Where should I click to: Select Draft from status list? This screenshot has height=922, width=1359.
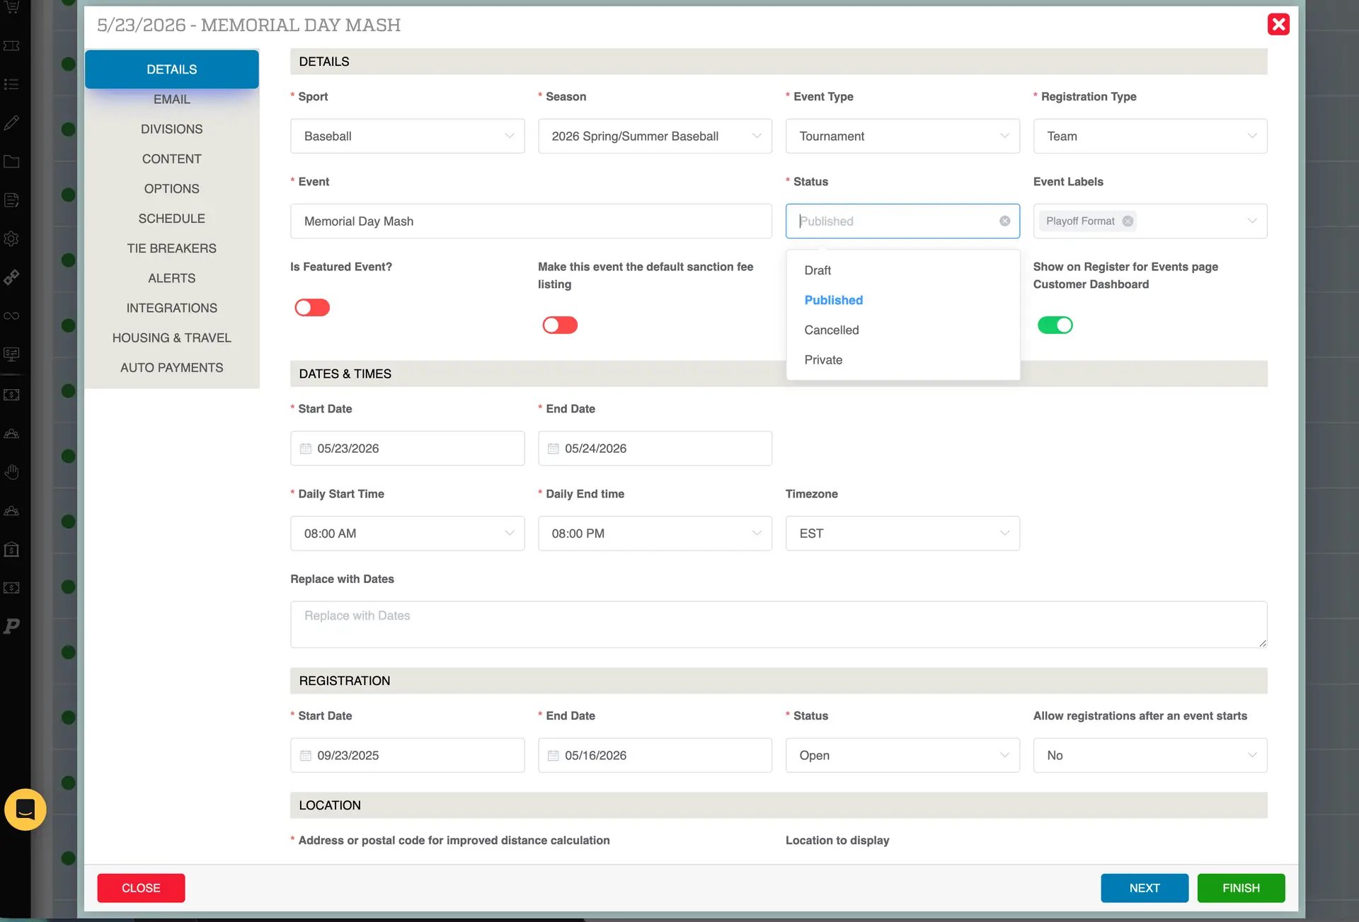pos(902,270)
